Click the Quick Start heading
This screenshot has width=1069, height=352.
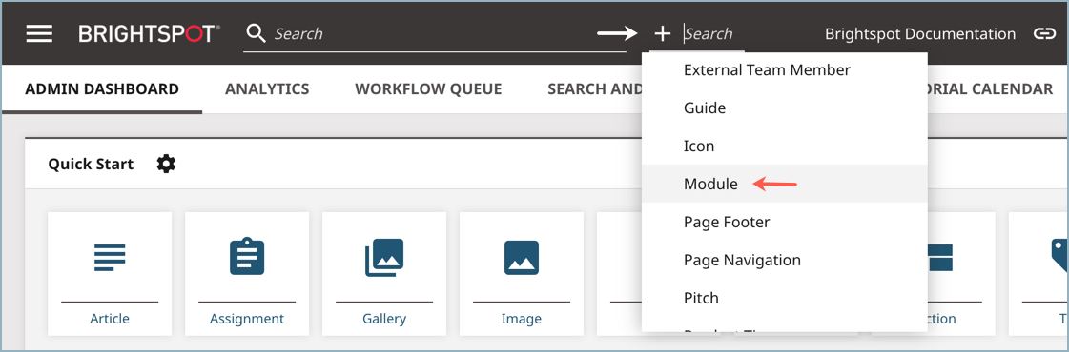coord(91,164)
